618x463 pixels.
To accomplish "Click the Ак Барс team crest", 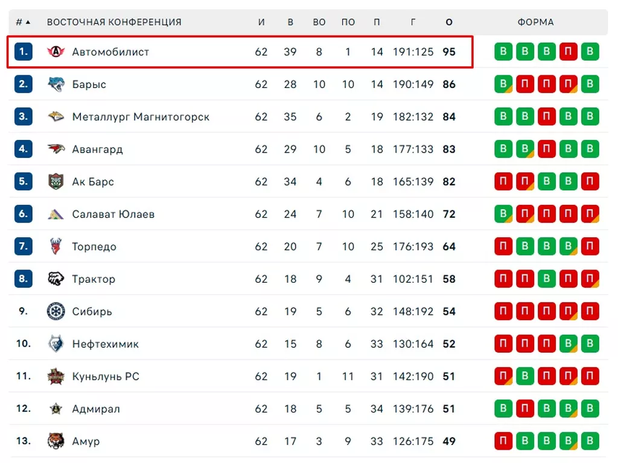I will pyautogui.click(x=56, y=182).
